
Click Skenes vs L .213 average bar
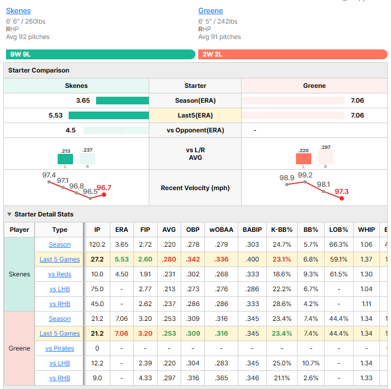[x=65, y=159]
